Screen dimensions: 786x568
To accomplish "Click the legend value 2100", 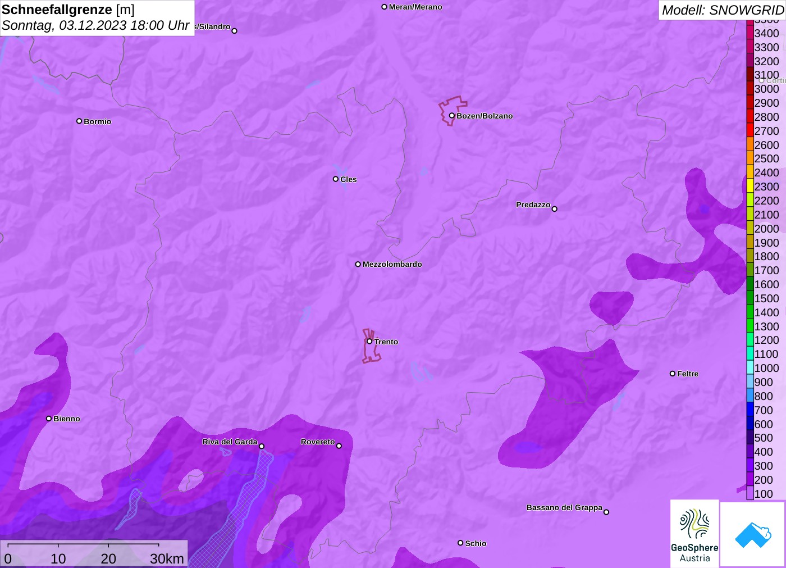I will pyautogui.click(x=766, y=215).
